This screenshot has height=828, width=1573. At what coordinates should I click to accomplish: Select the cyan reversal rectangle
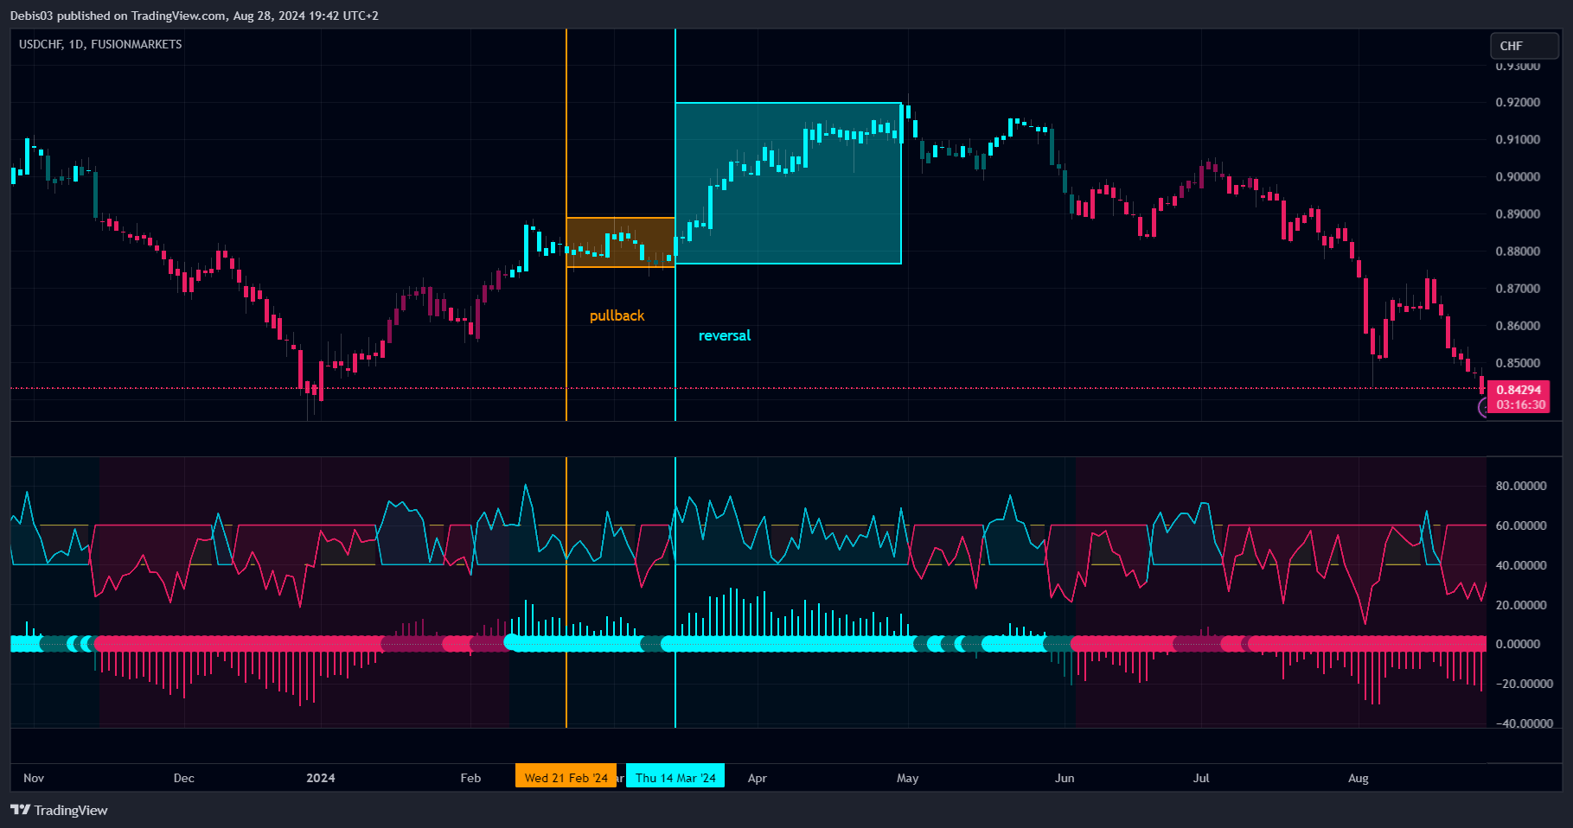[788, 183]
